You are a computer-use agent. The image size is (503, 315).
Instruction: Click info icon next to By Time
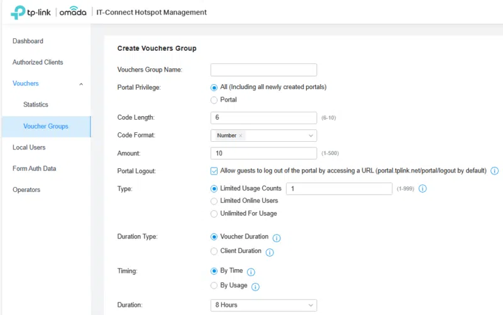click(251, 272)
